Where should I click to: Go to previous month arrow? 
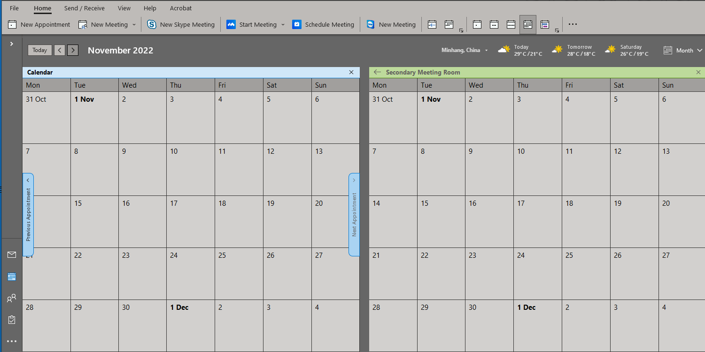60,50
